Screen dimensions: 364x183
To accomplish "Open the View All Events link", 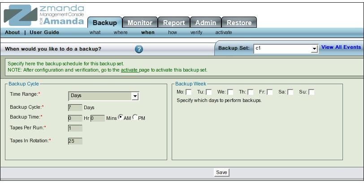I will point(341,47).
